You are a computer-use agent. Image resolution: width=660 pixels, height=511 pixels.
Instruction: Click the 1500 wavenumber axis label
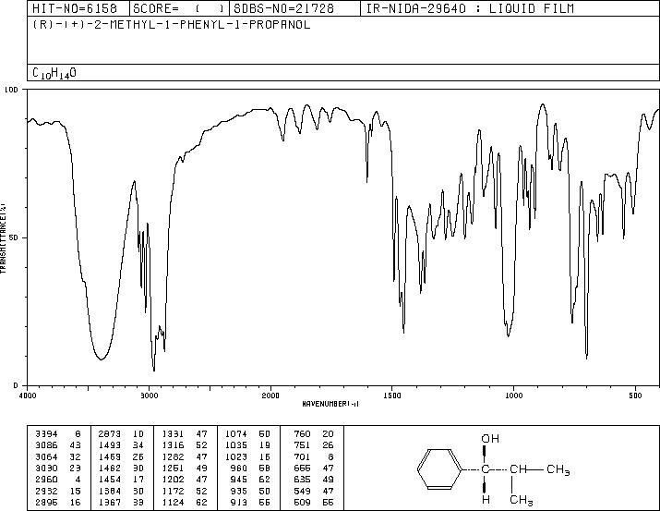392,395
